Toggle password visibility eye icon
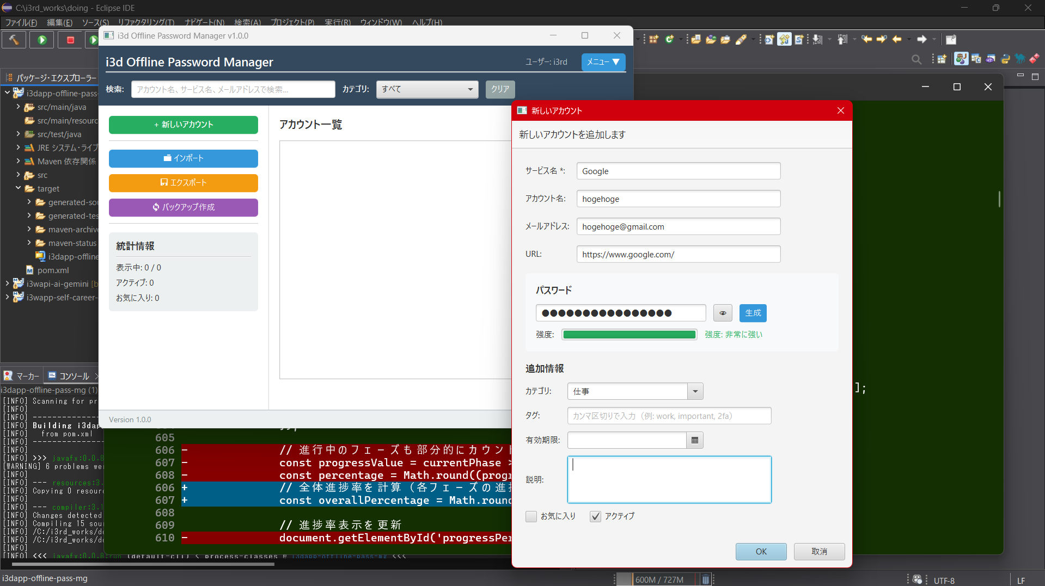The width and height of the screenshot is (1045, 586). click(x=723, y=313)
